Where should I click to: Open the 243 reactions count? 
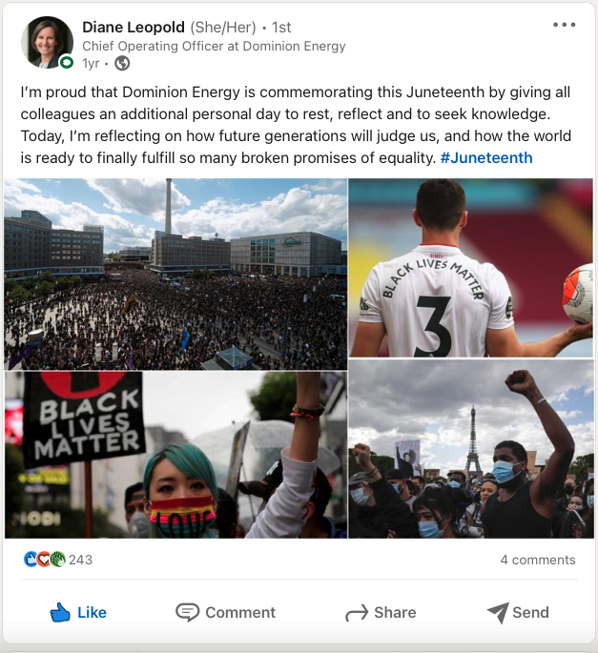80,560
